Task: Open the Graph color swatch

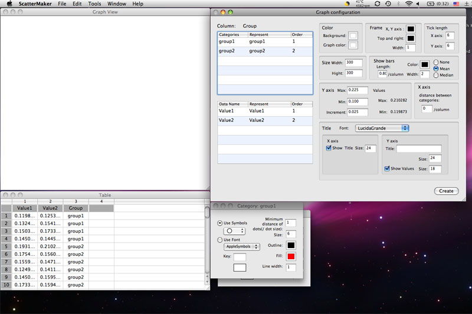Action: [353, 45]
